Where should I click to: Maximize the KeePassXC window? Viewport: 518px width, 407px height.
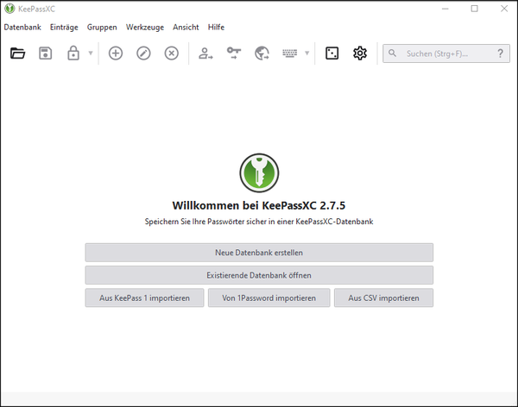coord(474,9)
